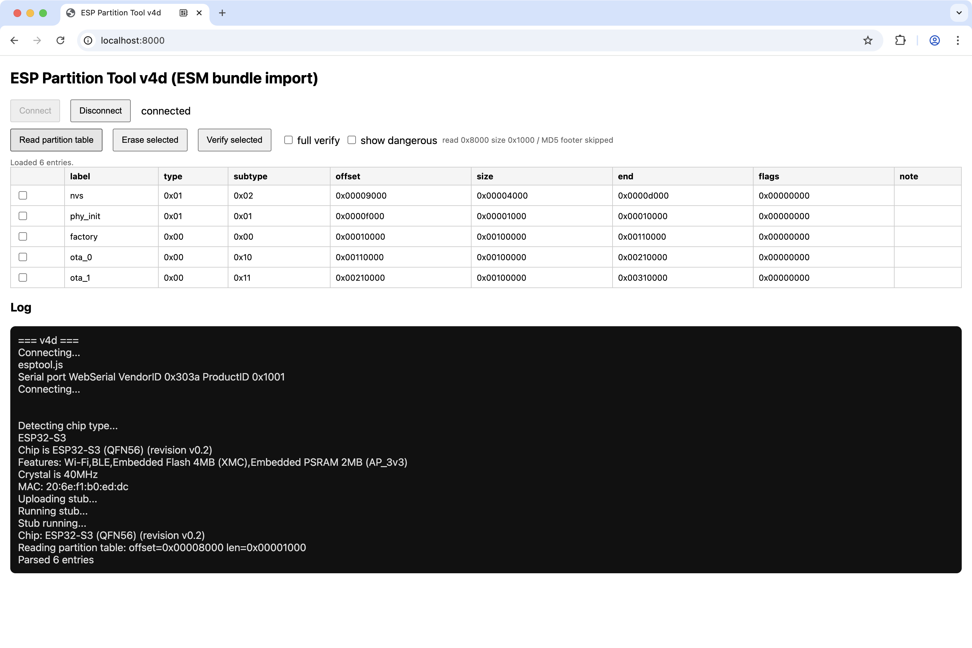Click the flags column header

pos(824,176)
